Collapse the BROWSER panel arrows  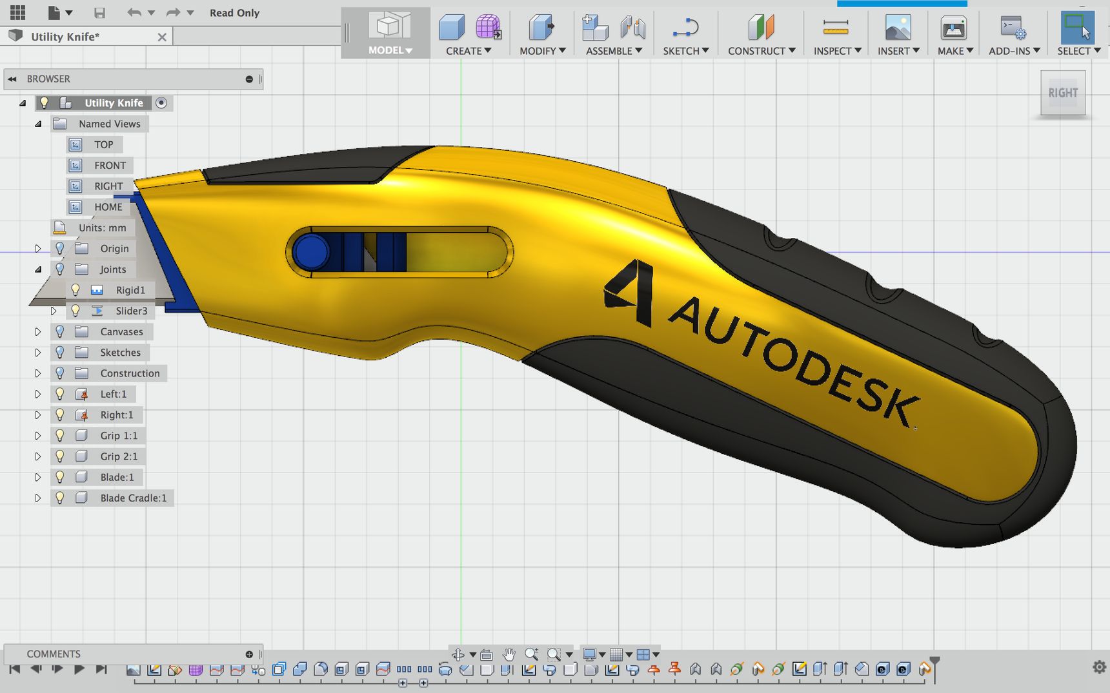click(x=12, y=79)
